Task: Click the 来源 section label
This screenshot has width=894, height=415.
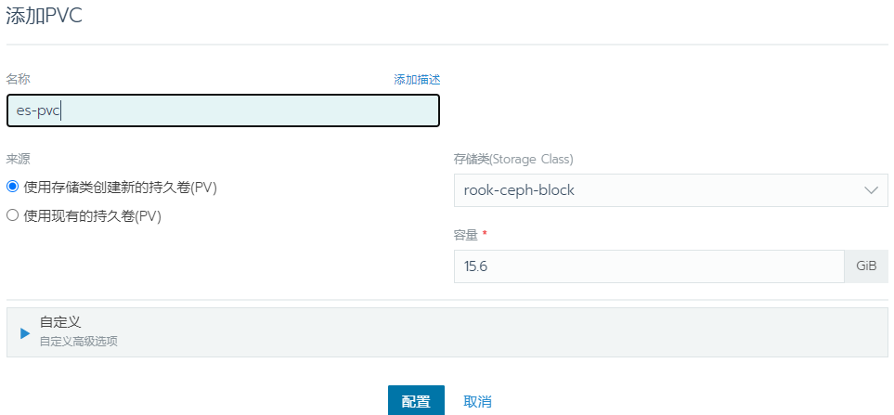Action: 19,159
